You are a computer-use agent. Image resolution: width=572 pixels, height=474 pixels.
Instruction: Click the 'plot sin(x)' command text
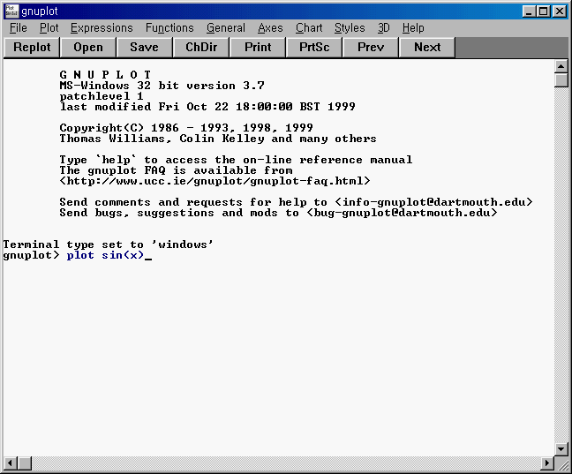tap(105, 255)
